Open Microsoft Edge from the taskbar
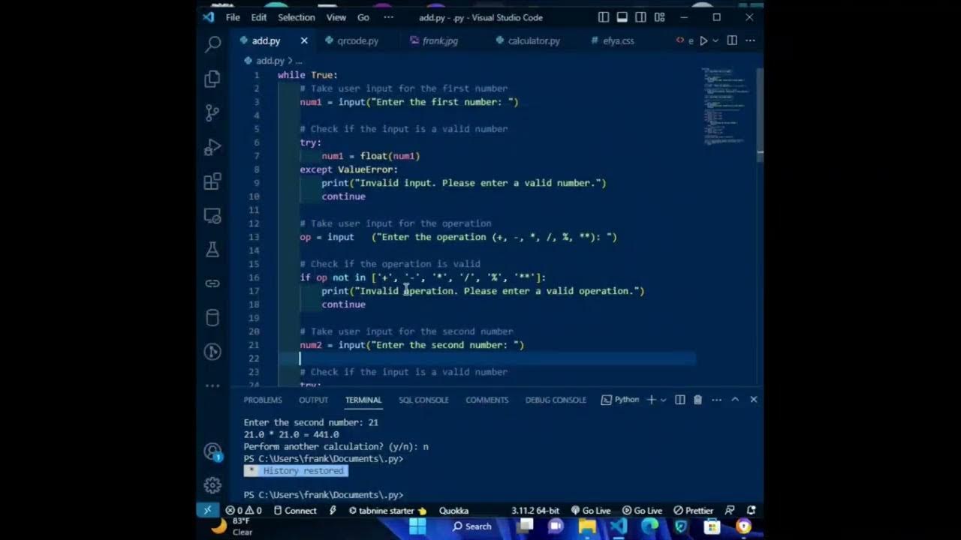The image size is (961, 540). [x=649, y=526]
